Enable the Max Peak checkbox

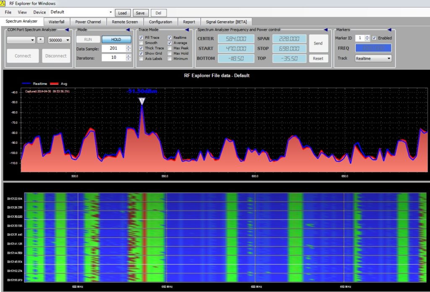click(170, 48)
